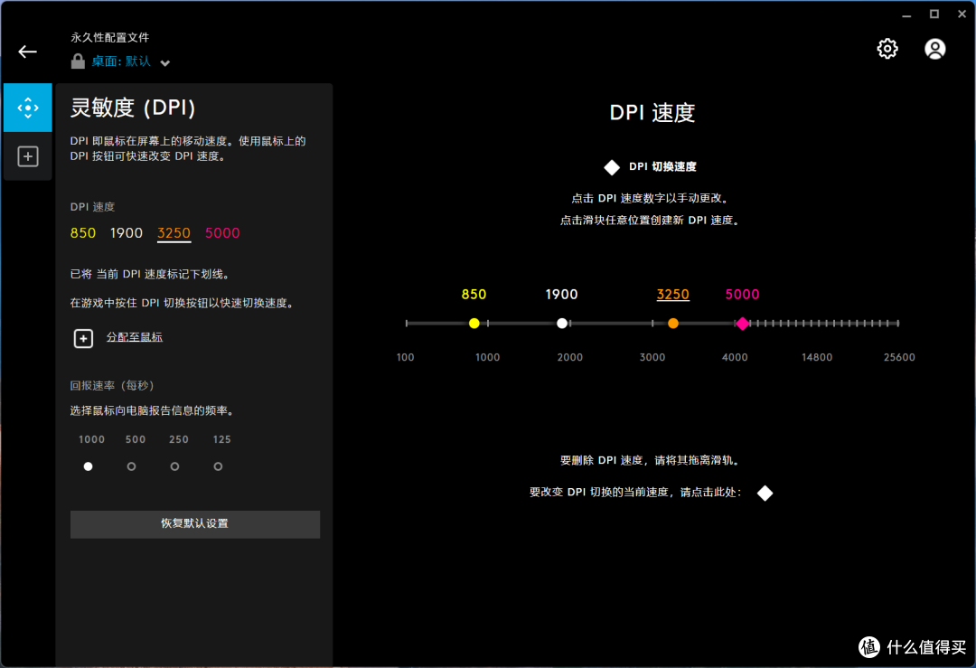Image resolution: width=976 pixels, height=668 pixels.
Task: Close the window
Action: coord(962,14)
